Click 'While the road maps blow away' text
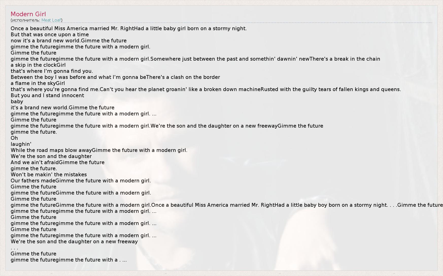 [51, 150]
